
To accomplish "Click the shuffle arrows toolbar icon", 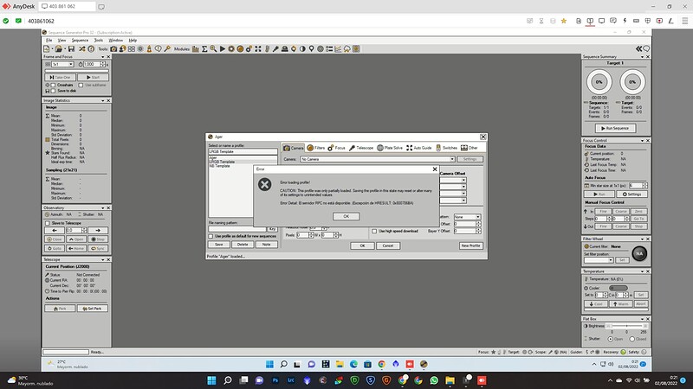I will click(x=82, y=49).
